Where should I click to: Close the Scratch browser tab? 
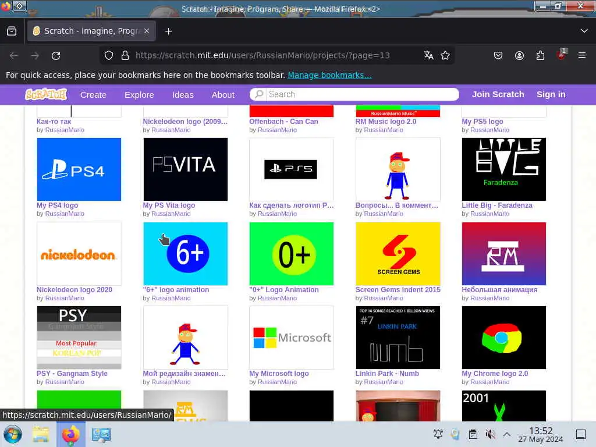click(x=147, y=31)
